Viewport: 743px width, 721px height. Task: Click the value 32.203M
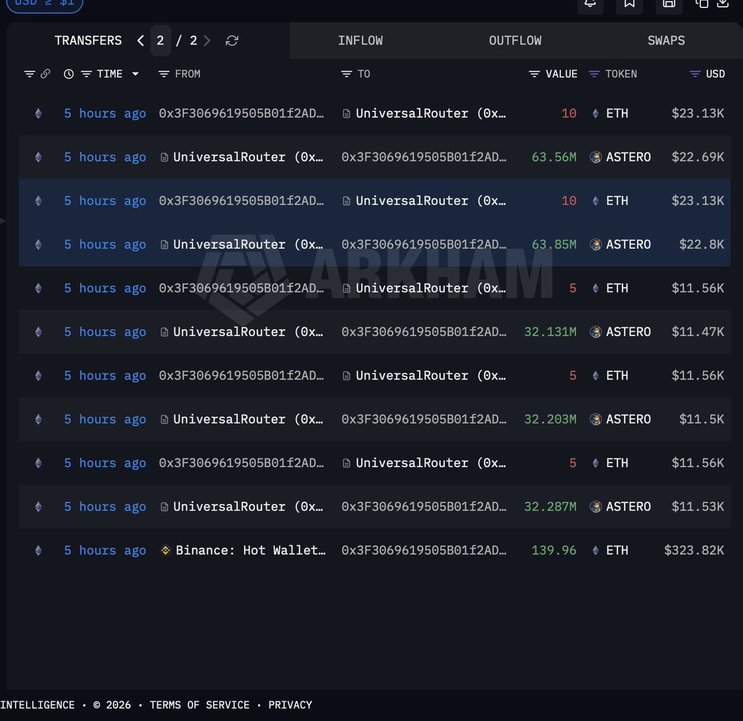coord(550,420)
